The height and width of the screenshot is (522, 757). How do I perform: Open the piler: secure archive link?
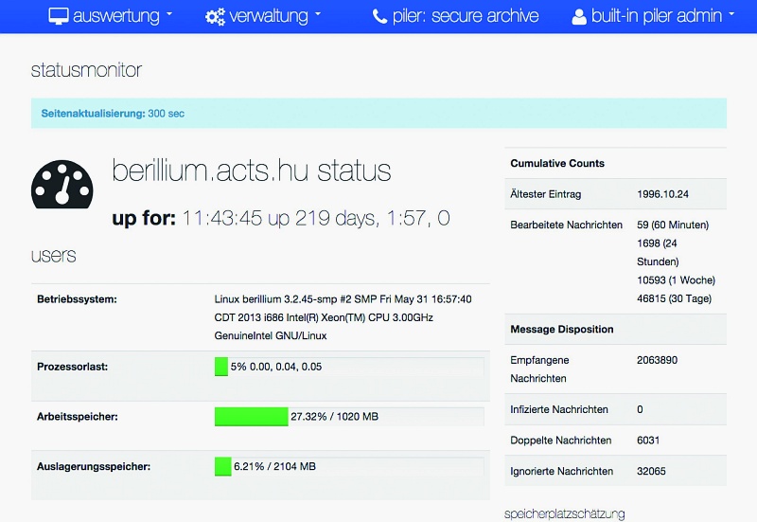(456, 16)
